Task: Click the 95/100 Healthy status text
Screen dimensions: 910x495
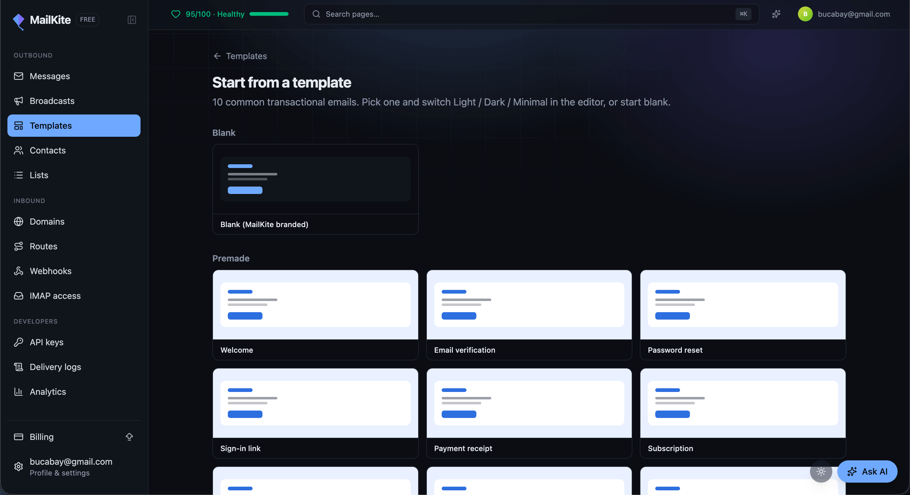Action: (x=215, y=14)
